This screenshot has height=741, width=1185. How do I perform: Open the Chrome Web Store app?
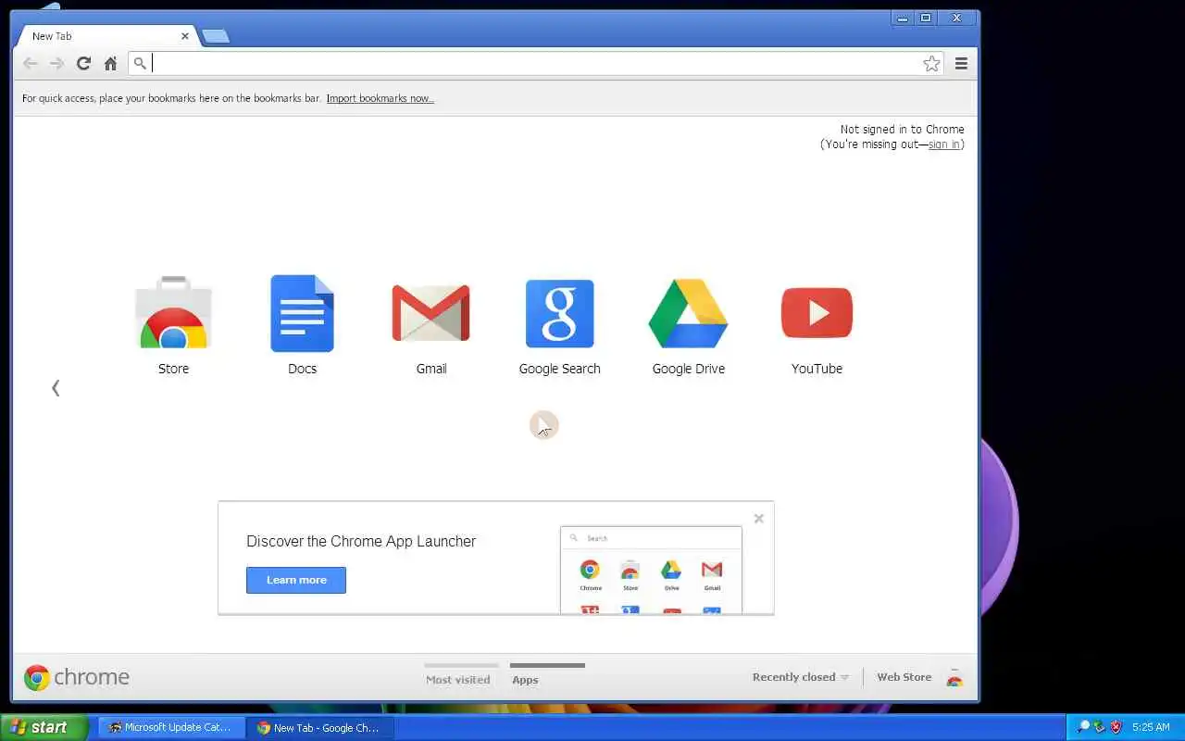[173, 313]
